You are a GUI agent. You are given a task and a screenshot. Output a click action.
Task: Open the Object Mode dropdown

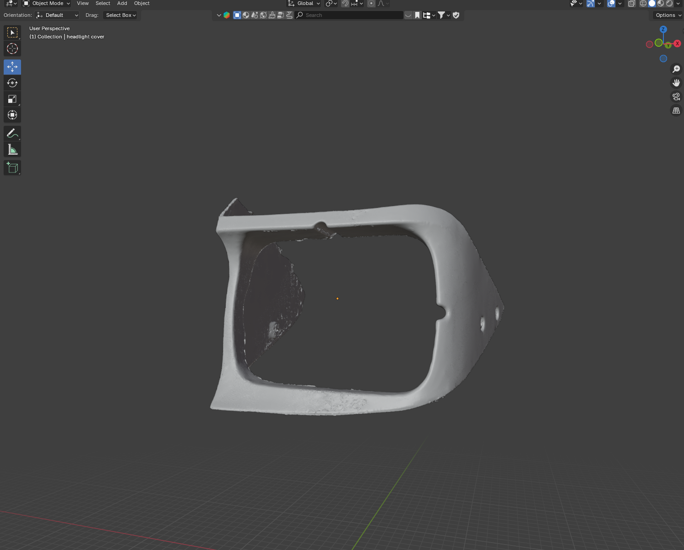[x=47, y=4]
